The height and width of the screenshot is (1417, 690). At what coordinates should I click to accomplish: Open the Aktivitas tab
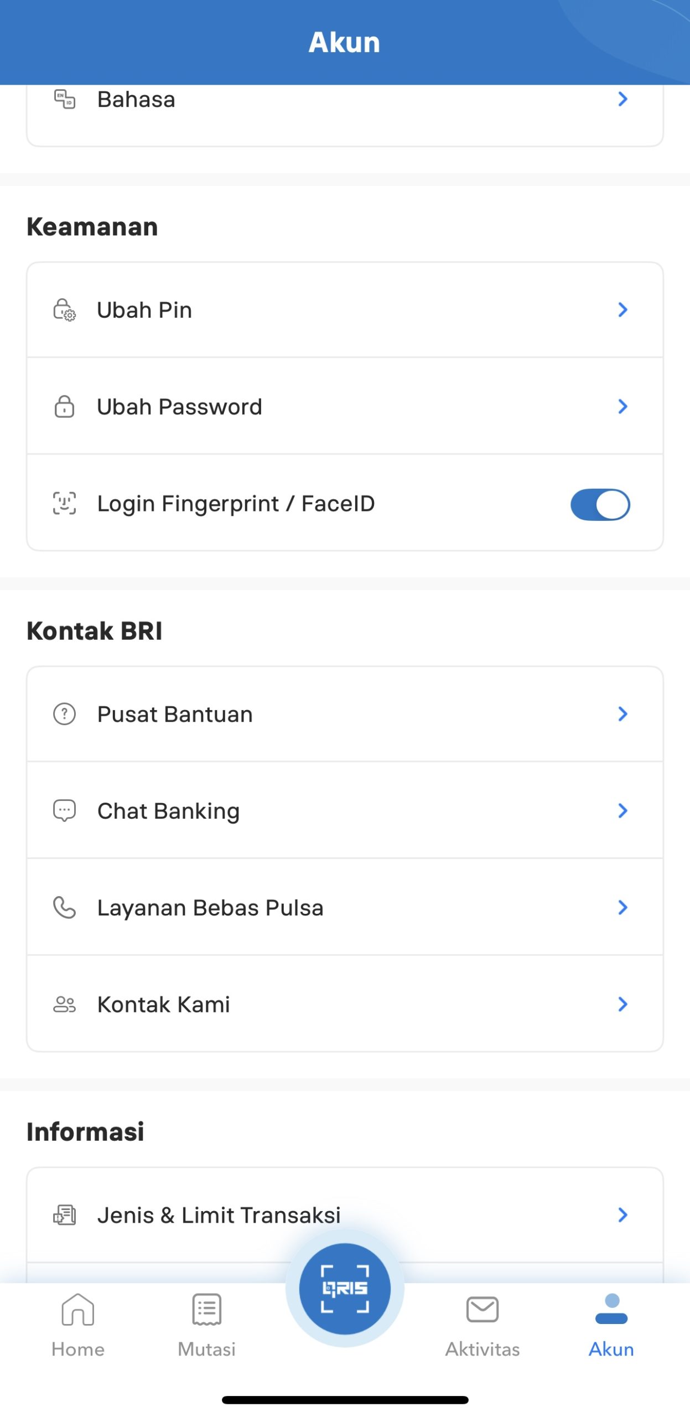(x=482, y=1323)
